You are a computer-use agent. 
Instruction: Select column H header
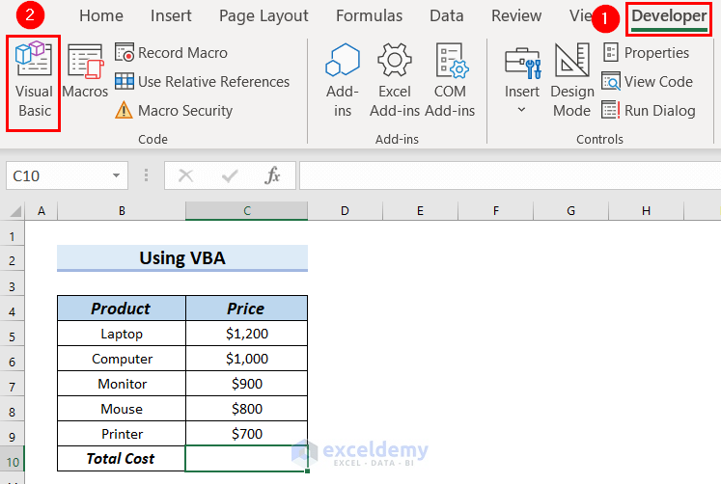pos(646,211)
